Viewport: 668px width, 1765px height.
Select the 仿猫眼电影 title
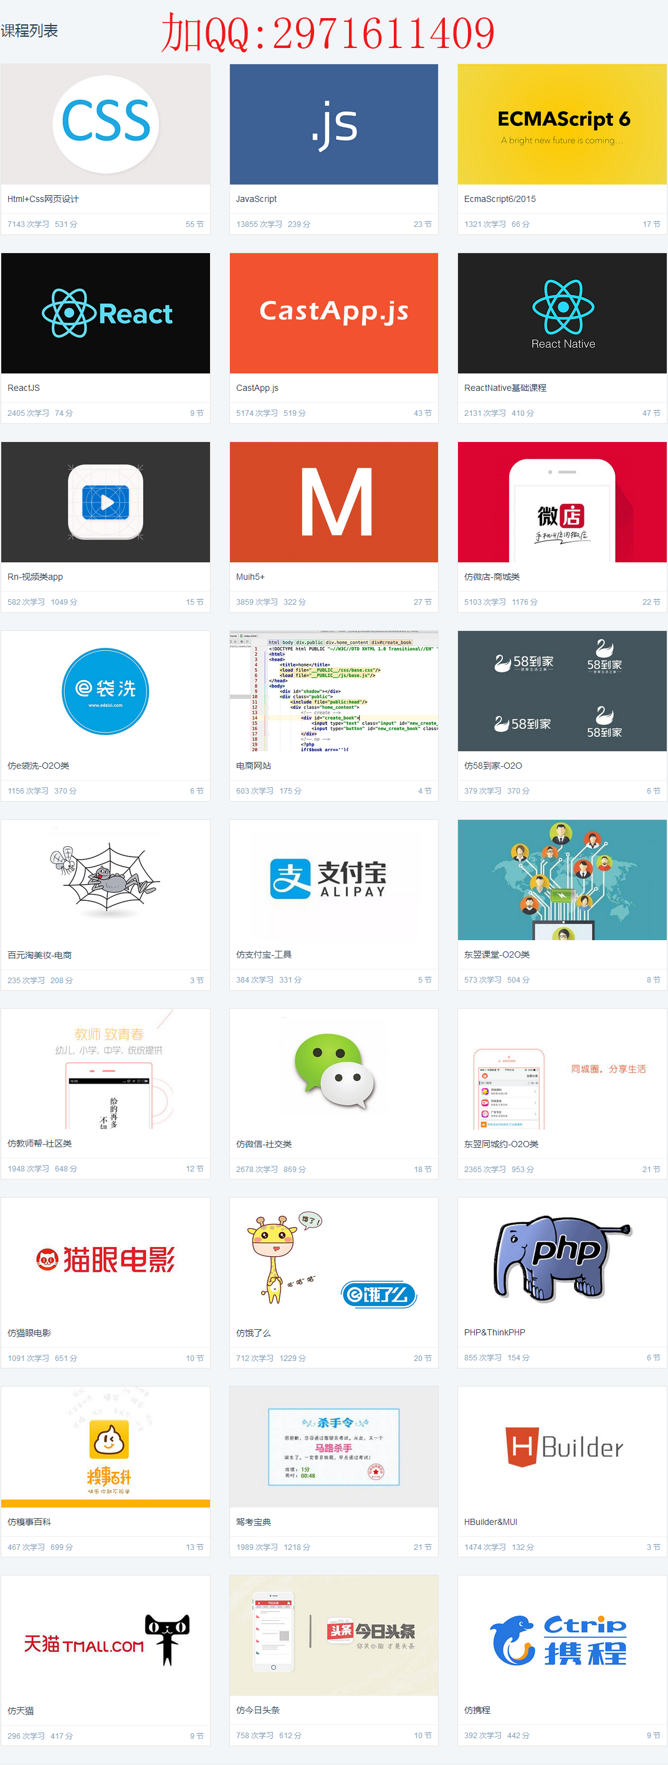pyautogui.click(x=29, y=1333)
